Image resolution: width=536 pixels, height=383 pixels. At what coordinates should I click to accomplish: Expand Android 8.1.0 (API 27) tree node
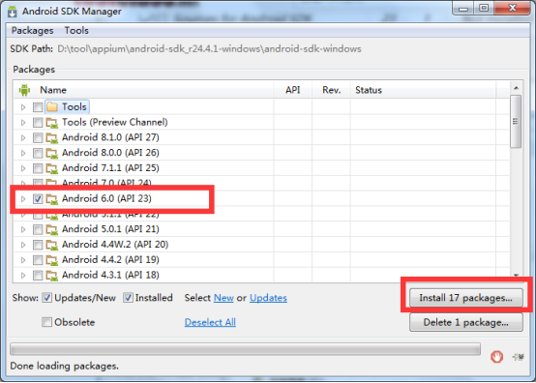tap(23, 137)
